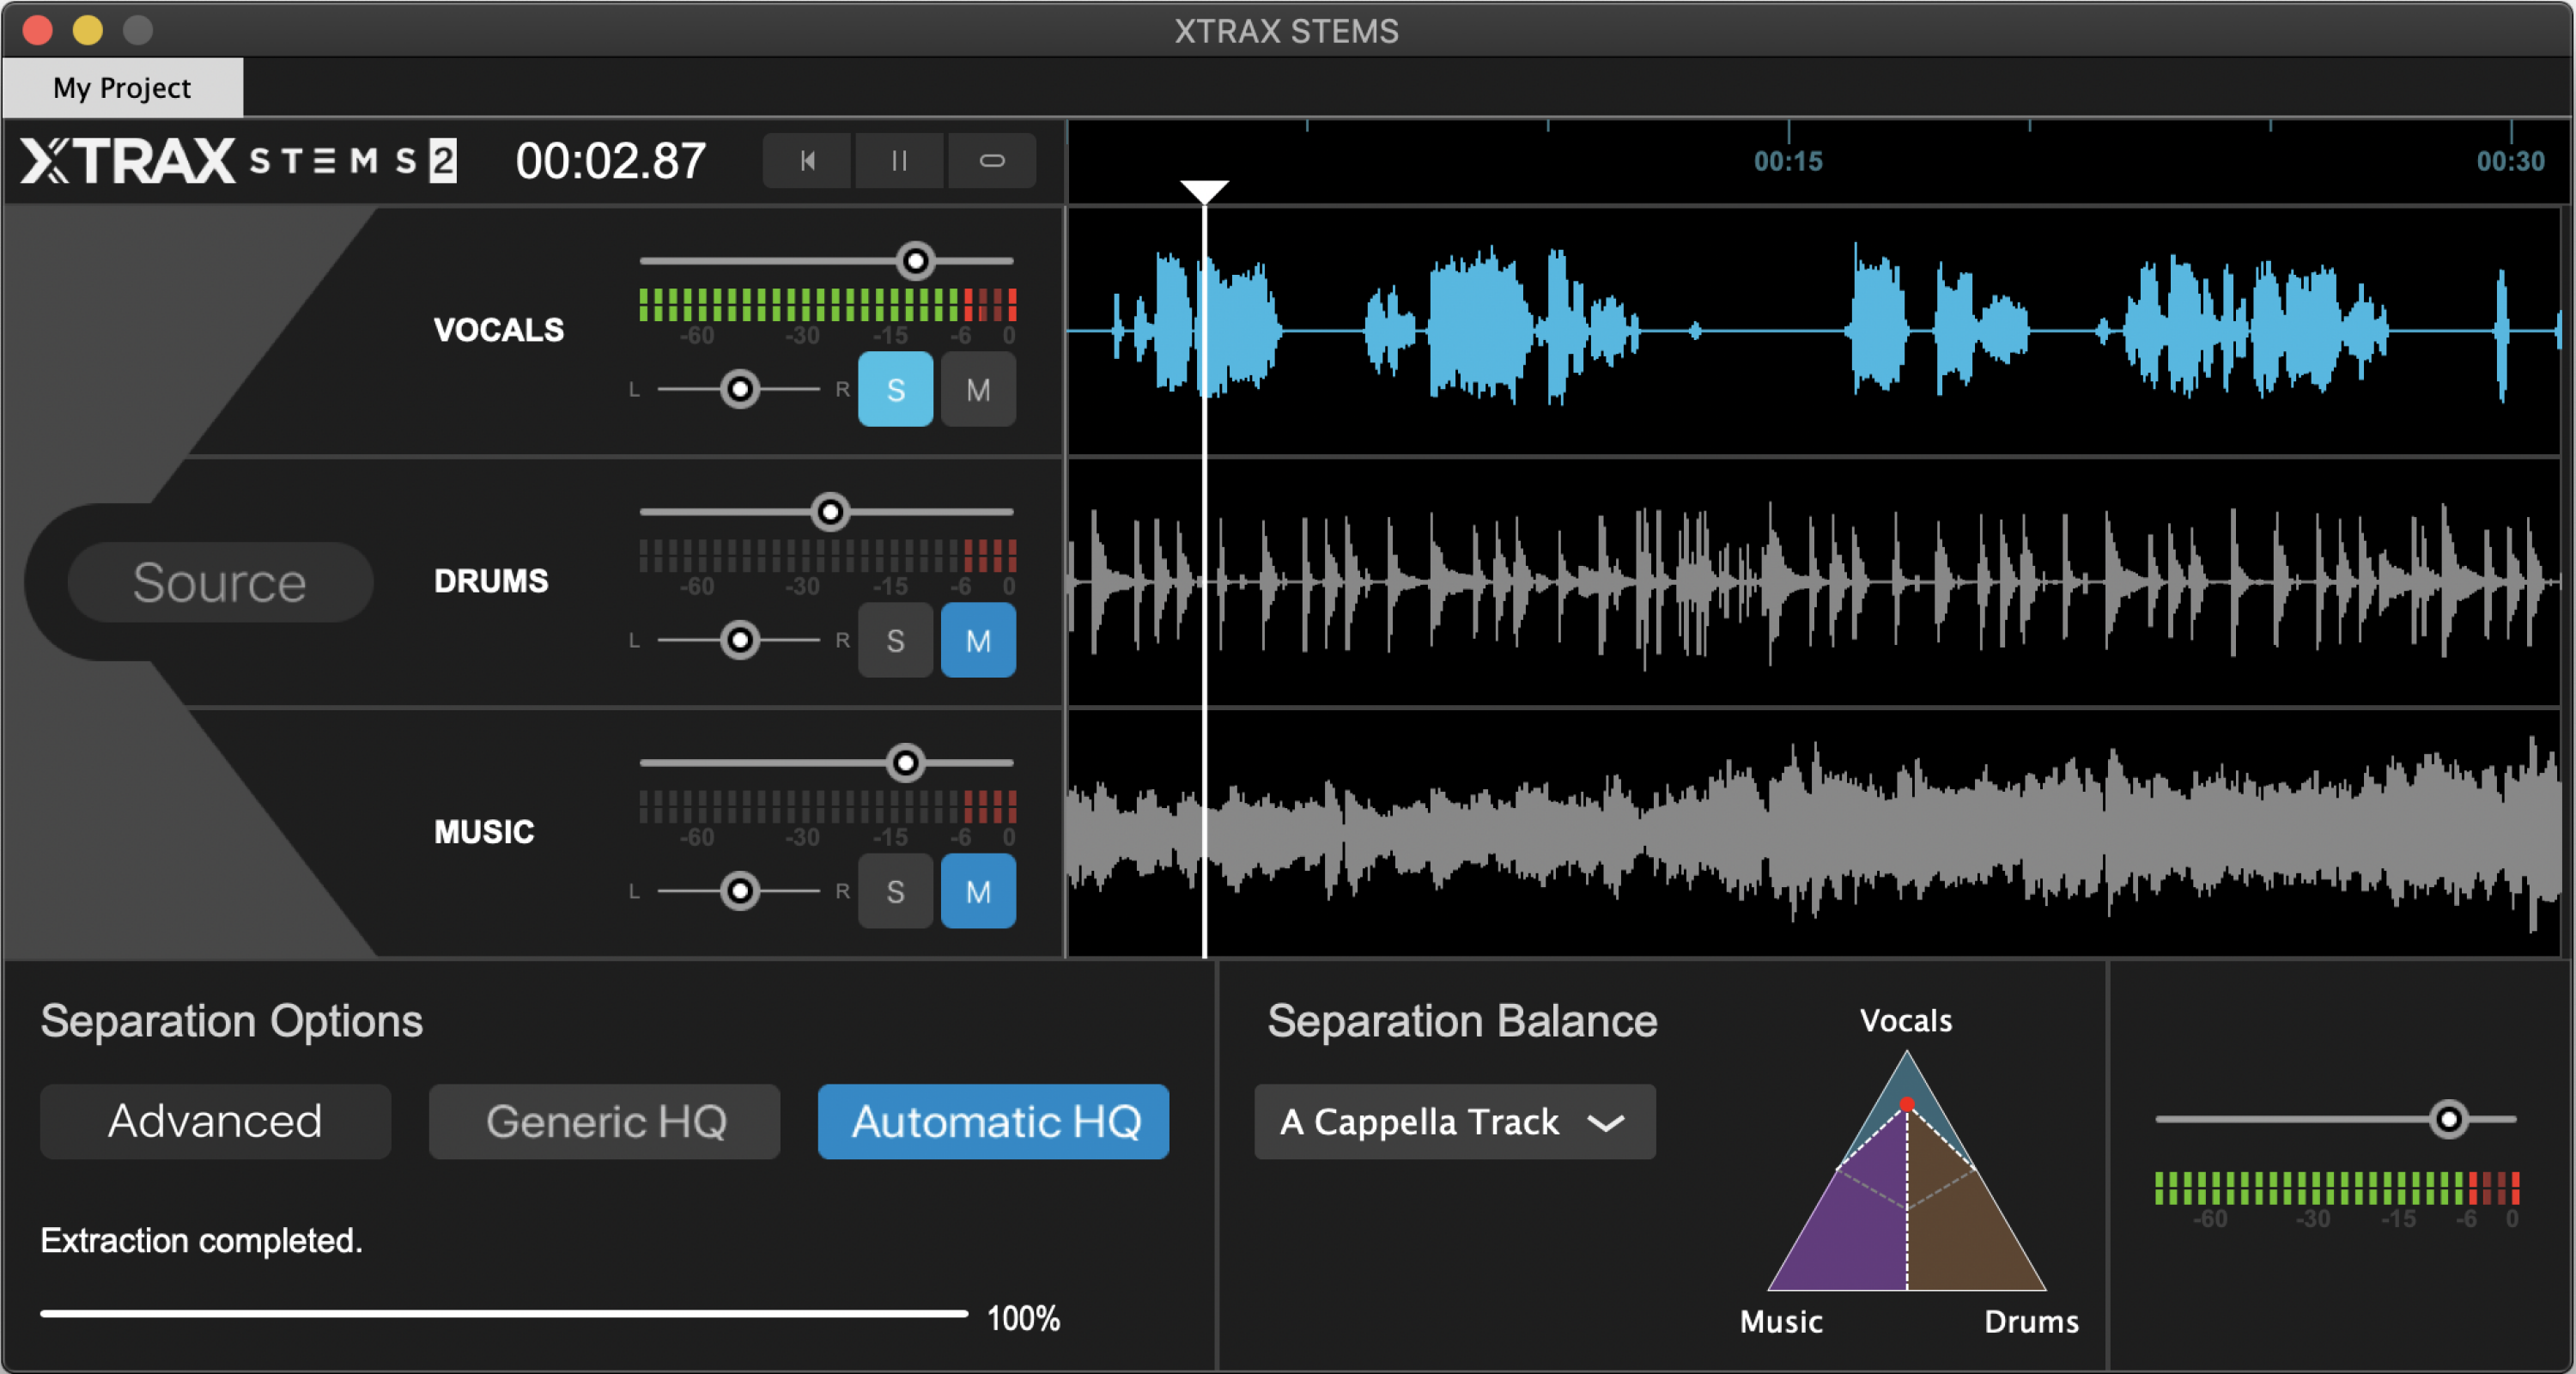Viewport: 2576px width, 1374px height.
Task: Click the Source button
Action: coord(220,582)
